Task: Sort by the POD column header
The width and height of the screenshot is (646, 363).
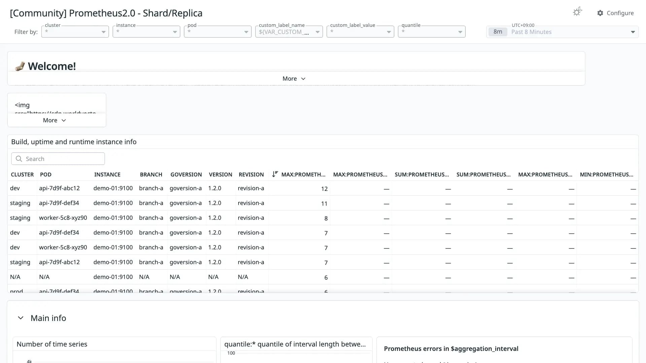Action: (46, 174)
